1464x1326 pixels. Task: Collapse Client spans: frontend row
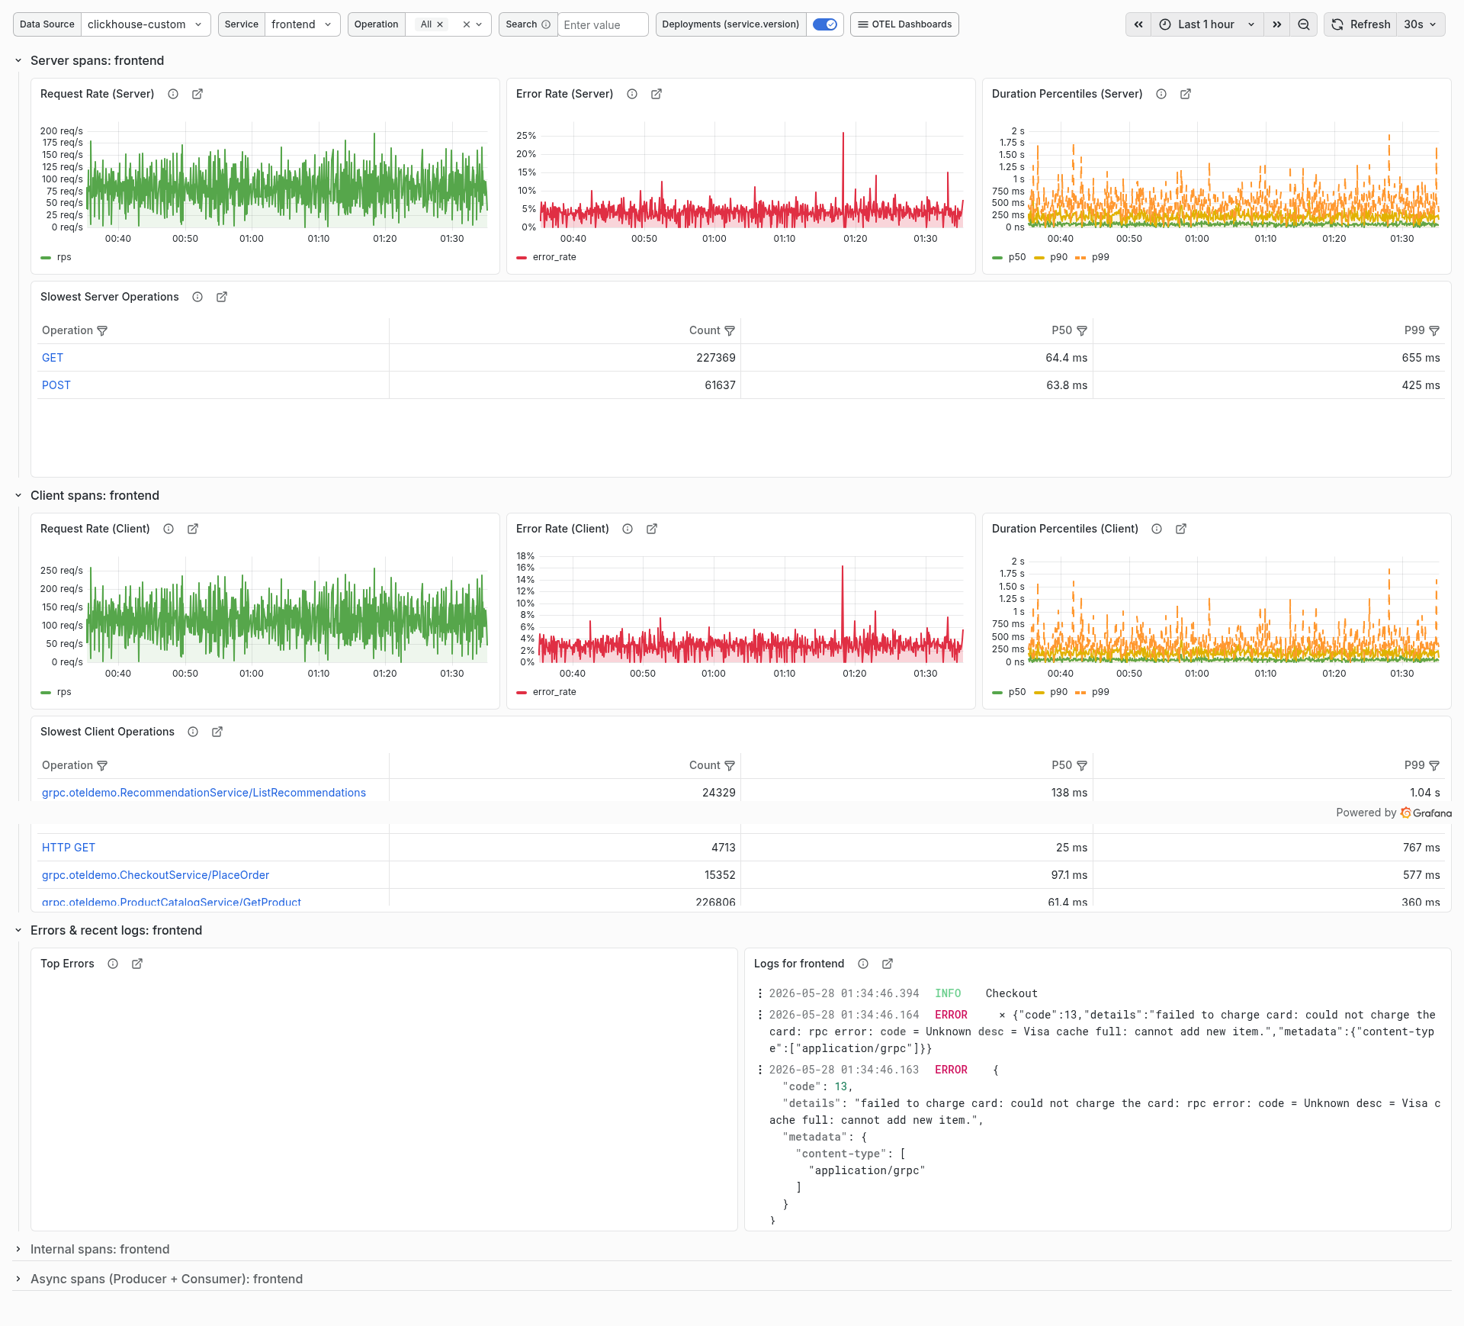click(x=18, y=495)
